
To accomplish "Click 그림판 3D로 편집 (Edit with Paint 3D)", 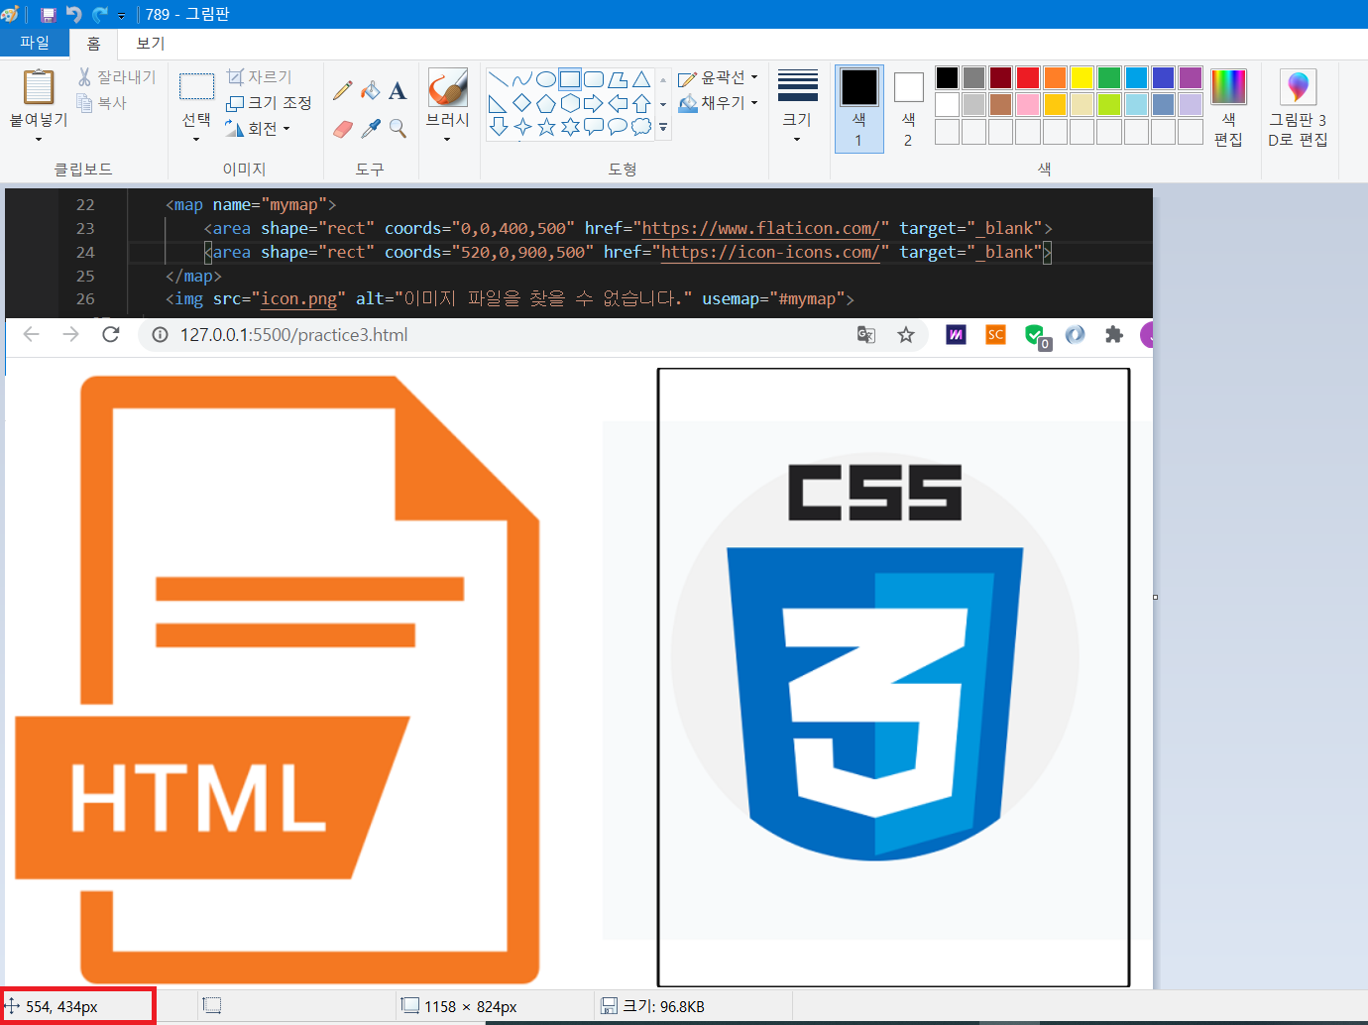I will (x=1298, y=107).
